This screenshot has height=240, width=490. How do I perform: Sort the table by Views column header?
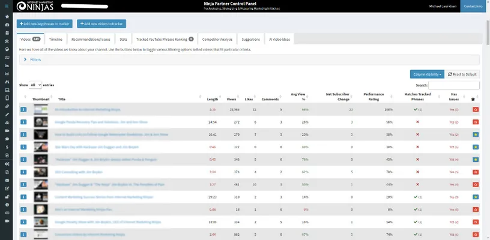231,98
